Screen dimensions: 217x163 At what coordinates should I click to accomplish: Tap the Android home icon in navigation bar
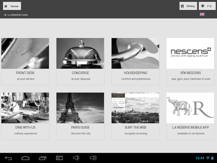25,158
